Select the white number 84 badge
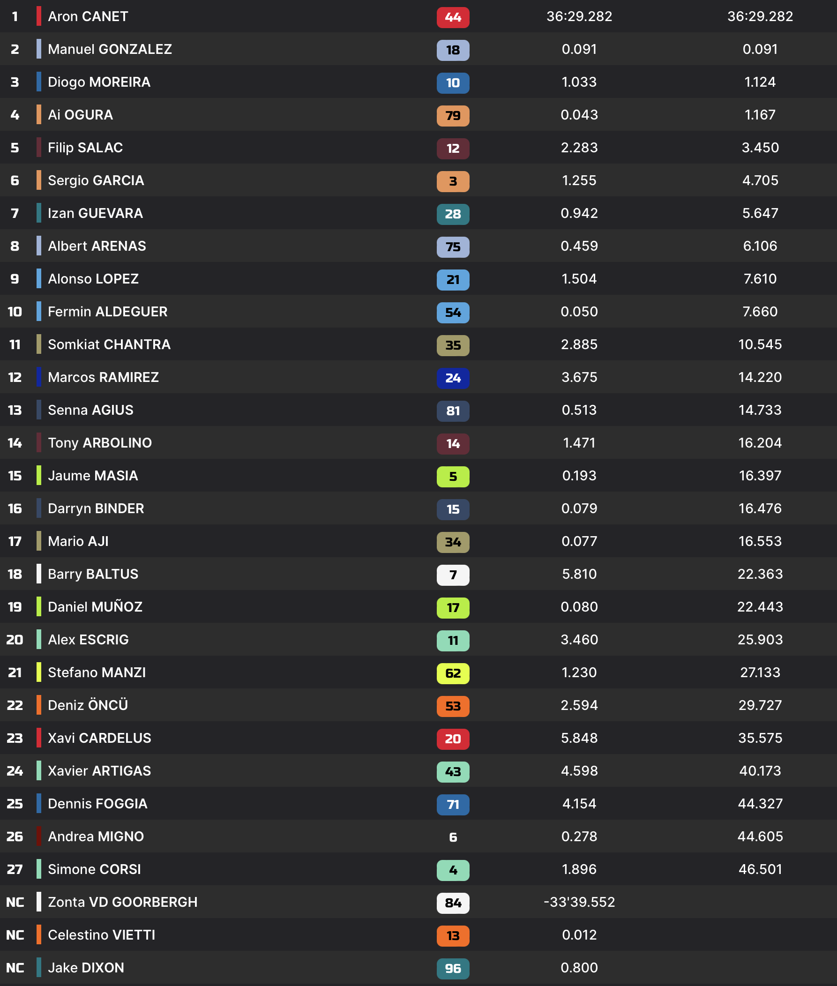The width and height of the screenshot is (837, 986). click(x=453, y=903)
